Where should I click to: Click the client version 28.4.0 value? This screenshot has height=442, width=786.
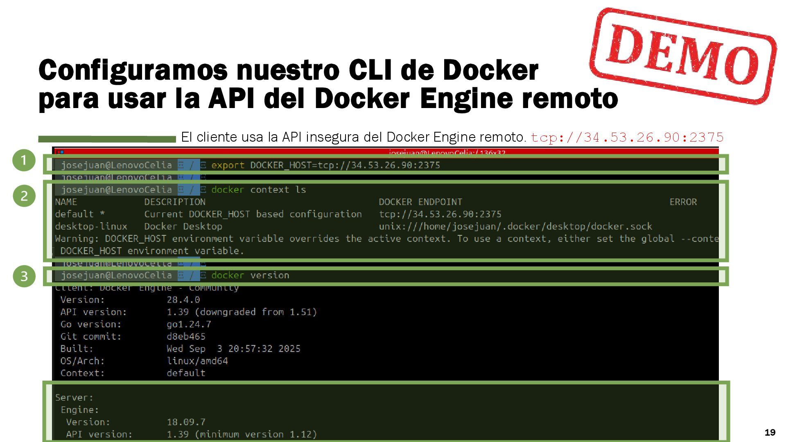[183, 300]
